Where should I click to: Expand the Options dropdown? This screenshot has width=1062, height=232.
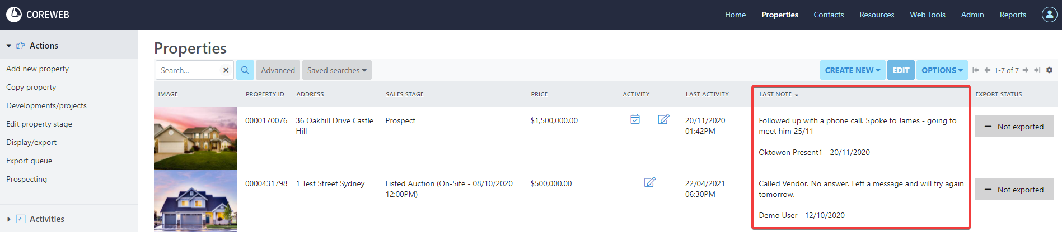click(x=942, y=70)
